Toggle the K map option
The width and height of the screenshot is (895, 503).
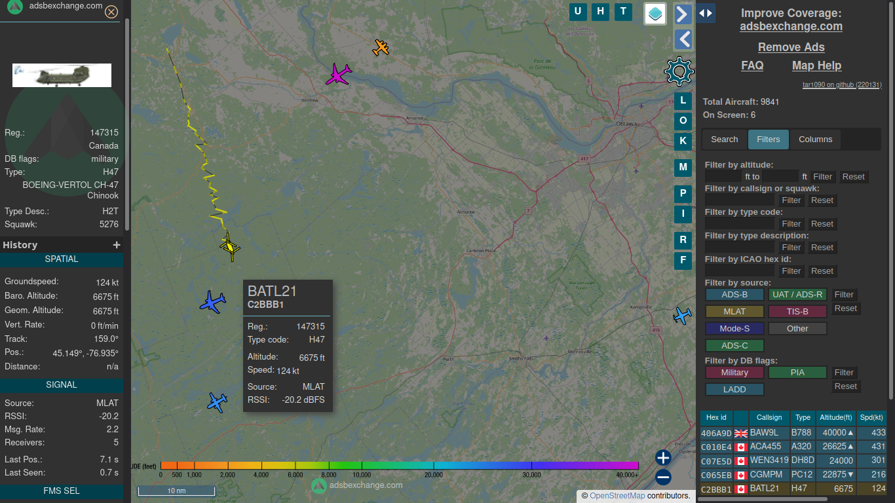pyautogui.click(x=683, y=141)
